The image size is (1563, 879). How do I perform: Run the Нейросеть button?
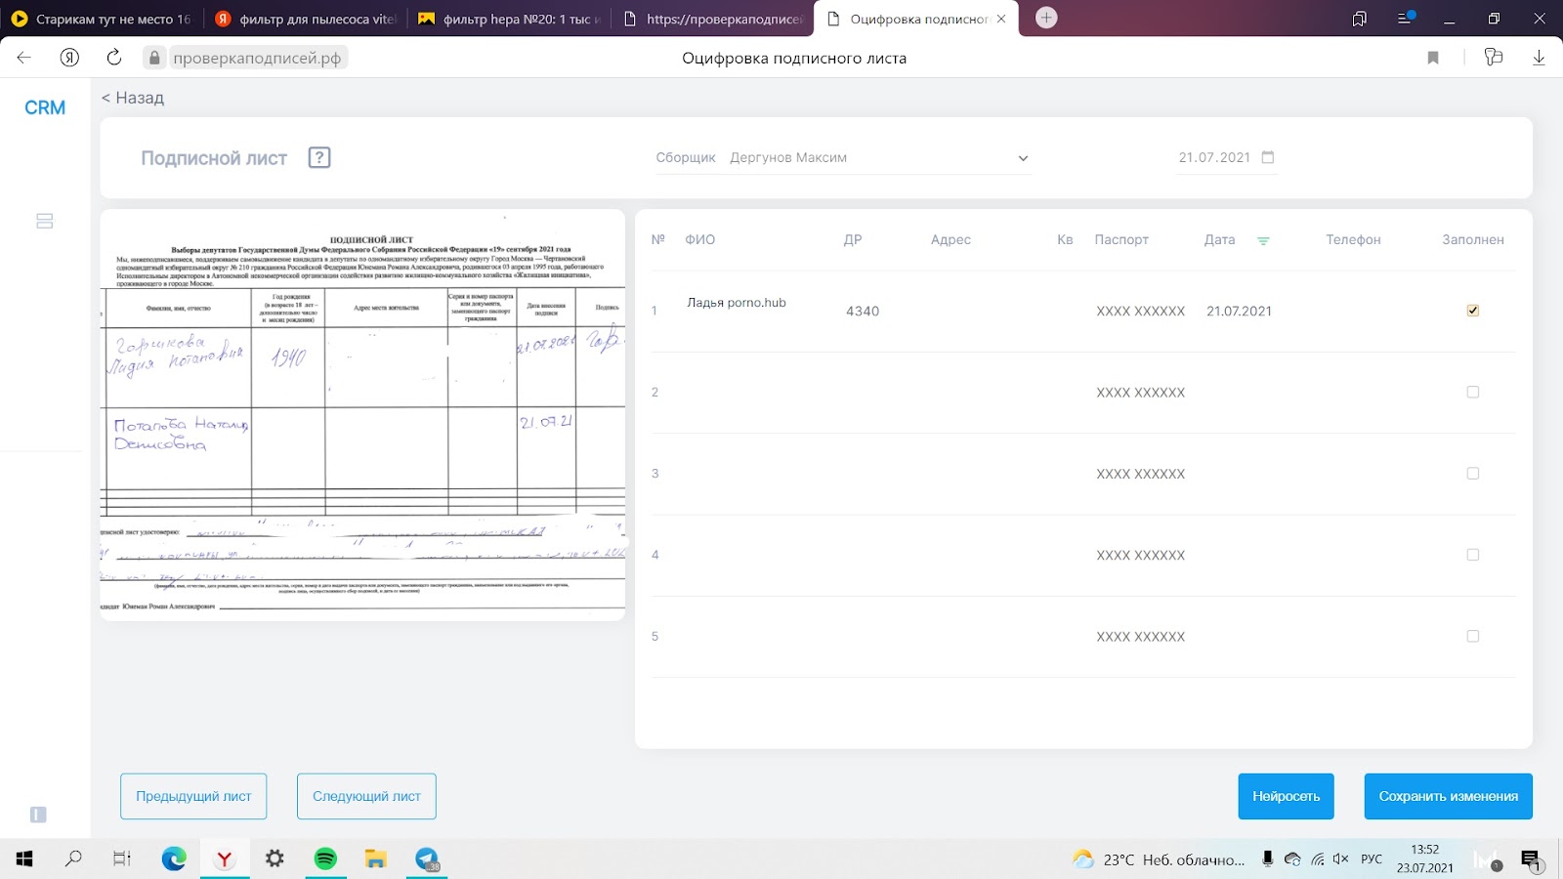pyautogui.click(x=1286, y=796)
